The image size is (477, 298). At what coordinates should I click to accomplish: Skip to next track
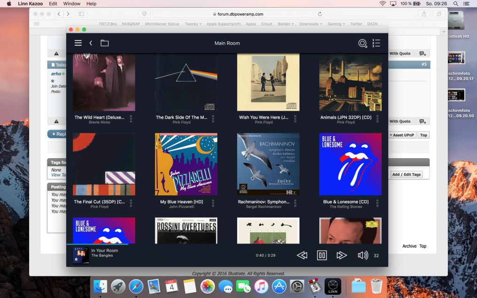[x=341, y=255]
